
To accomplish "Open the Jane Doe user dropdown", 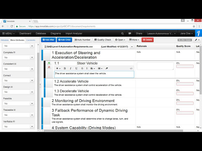I will pyautogui.click(x=186, y=34).
